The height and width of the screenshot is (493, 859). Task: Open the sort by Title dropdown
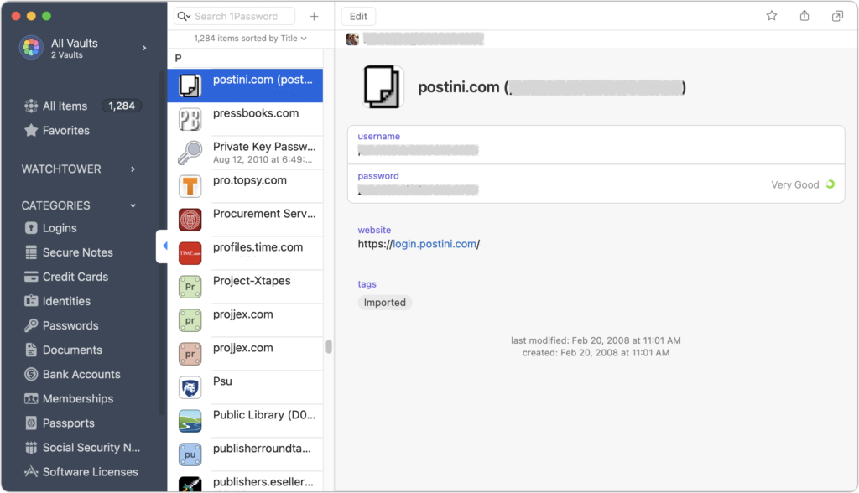coord(251,39)
